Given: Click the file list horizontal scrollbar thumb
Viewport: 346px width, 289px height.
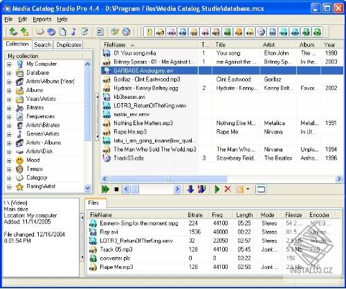Looking at the screenshot, I should (x=168, y=179).
